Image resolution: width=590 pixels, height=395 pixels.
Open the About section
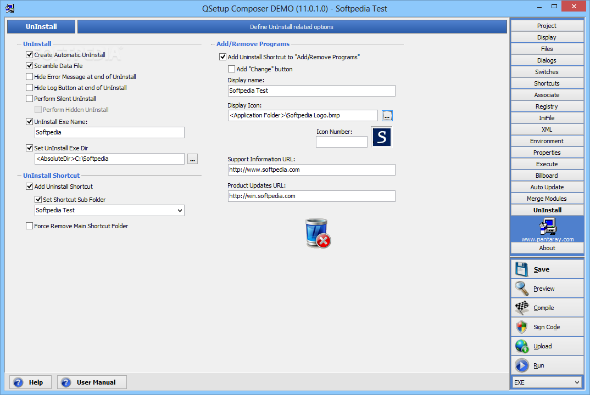click(x=547, y=248)
